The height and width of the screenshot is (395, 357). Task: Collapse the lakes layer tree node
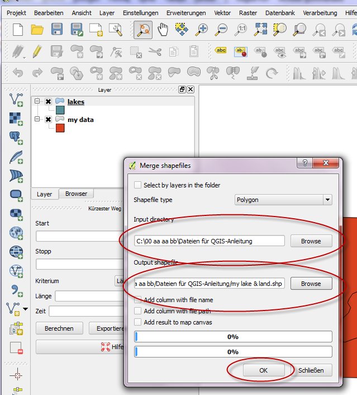coord(37,102)
